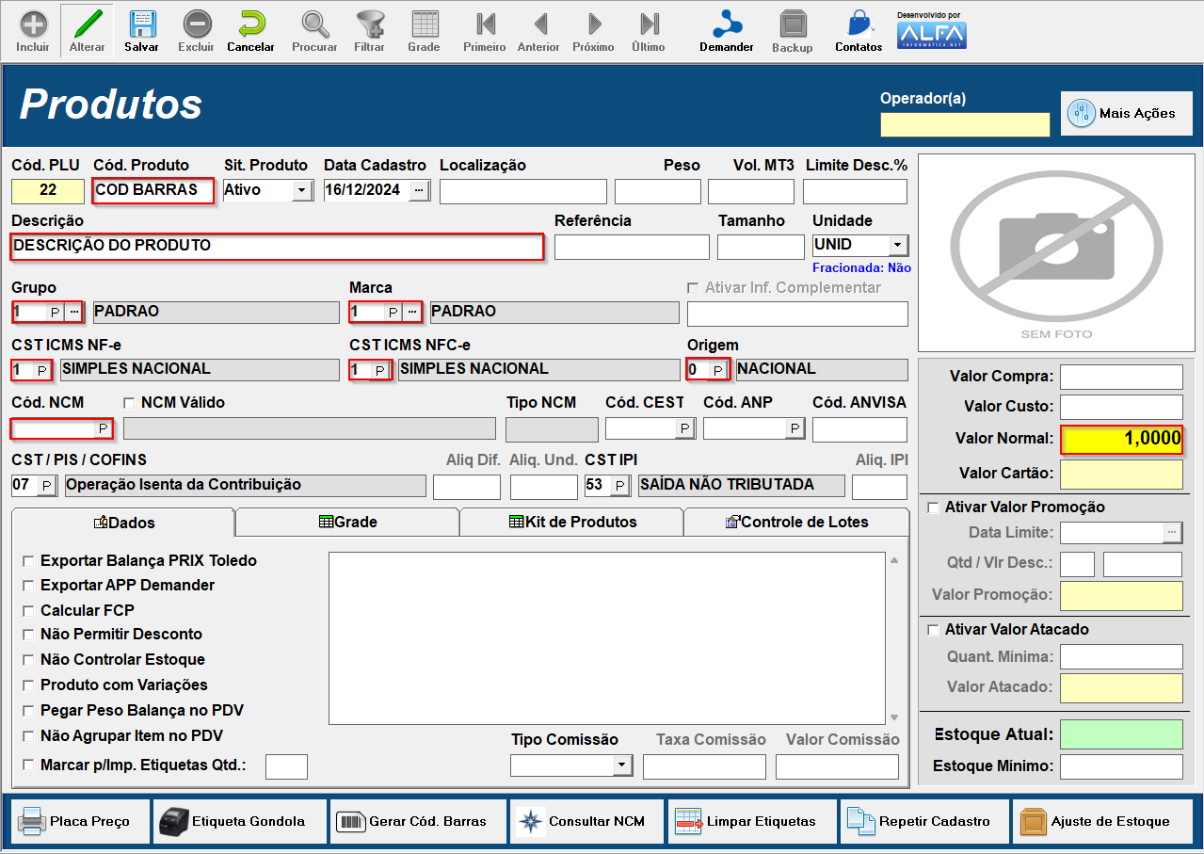Screen dimensions: 1204x854
Task: Expand the Sit. Produto dropdown
Action: tap(302, 190)
